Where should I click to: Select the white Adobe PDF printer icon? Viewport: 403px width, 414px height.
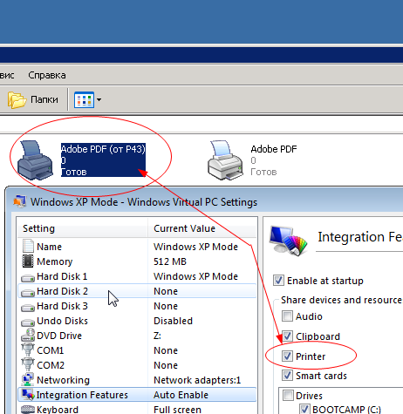click(225, 160)
